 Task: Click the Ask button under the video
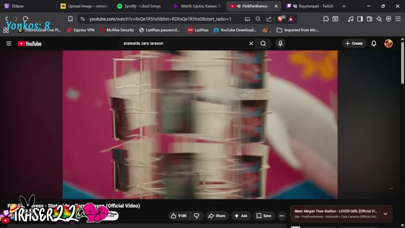[x=240, y=216]
